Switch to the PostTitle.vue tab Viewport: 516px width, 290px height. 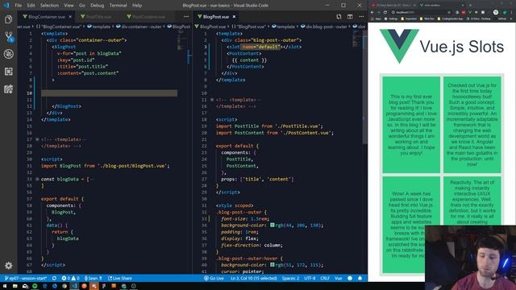pyautogui.click(x=98, y=17)
